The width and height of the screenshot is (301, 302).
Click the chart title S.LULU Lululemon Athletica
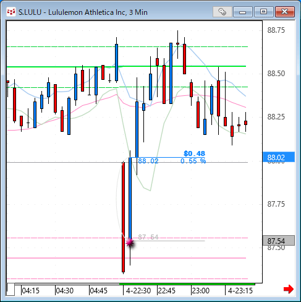tap(83, 12)
